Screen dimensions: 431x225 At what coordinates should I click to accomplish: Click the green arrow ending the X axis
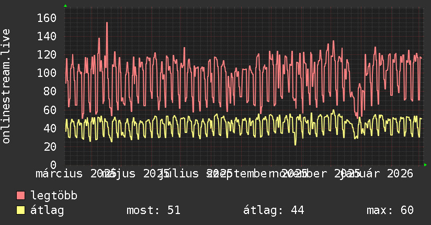tap(425, 165)
